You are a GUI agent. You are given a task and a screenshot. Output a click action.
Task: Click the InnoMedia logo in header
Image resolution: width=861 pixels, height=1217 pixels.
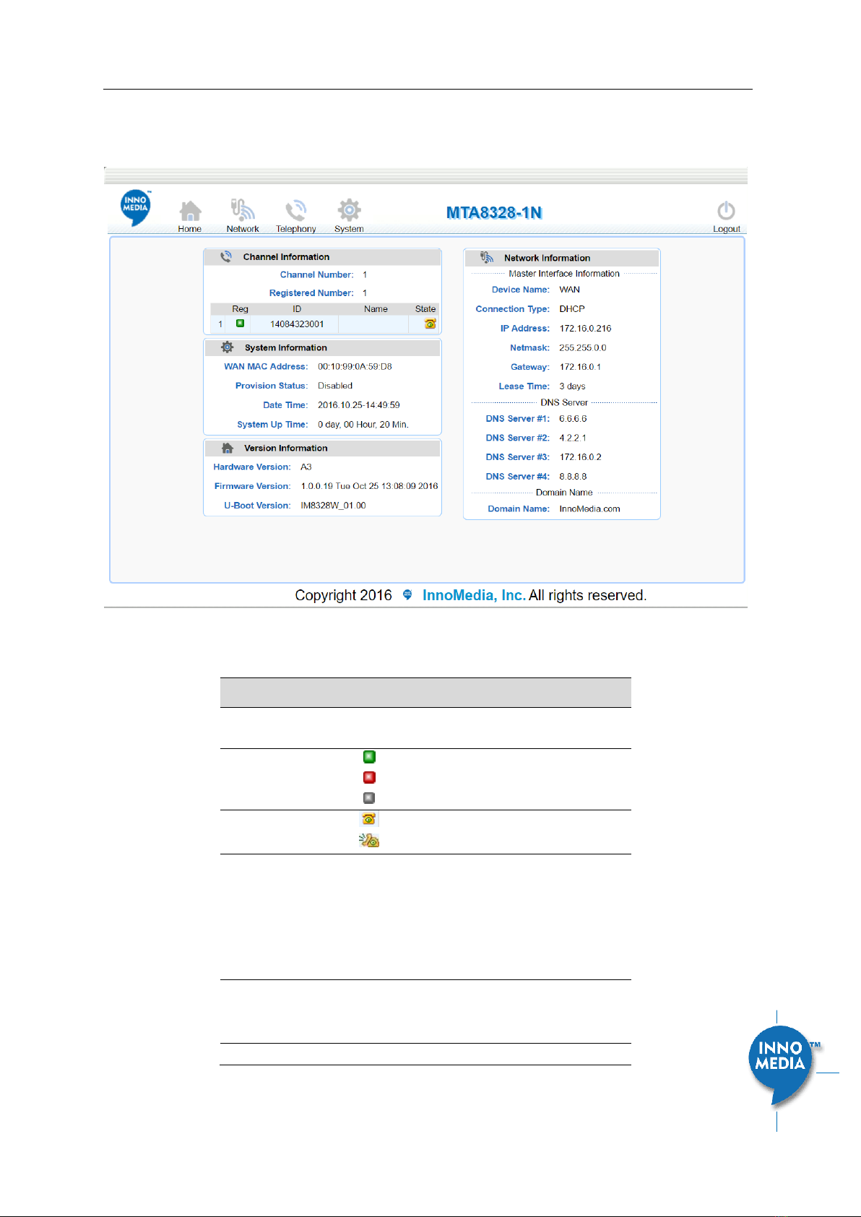tap(135, 208)
